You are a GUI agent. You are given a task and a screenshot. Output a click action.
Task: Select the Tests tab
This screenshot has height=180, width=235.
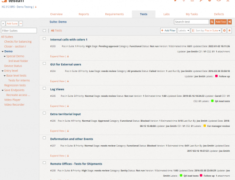pos(143,14)
